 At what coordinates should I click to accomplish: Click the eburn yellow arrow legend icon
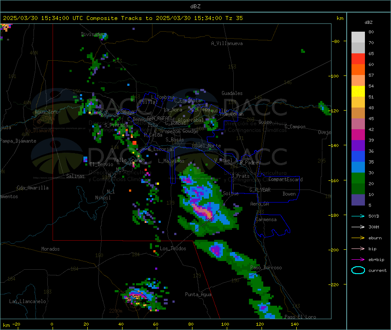(x=358, y=238)
